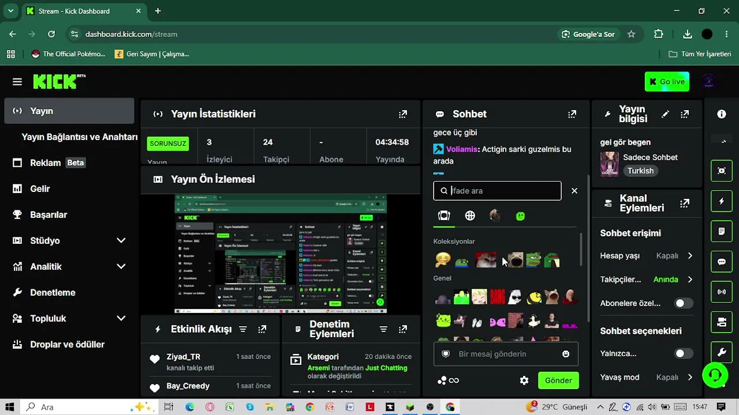Open the hamburger sidebar menu

pyautogui.click(x=17, y=82)
